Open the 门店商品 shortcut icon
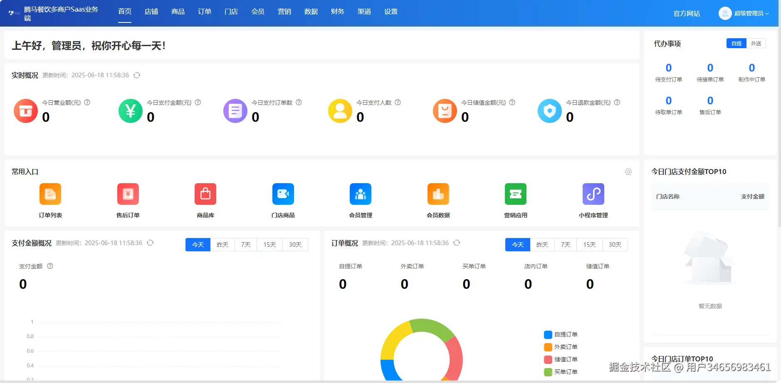 [283, 194]
